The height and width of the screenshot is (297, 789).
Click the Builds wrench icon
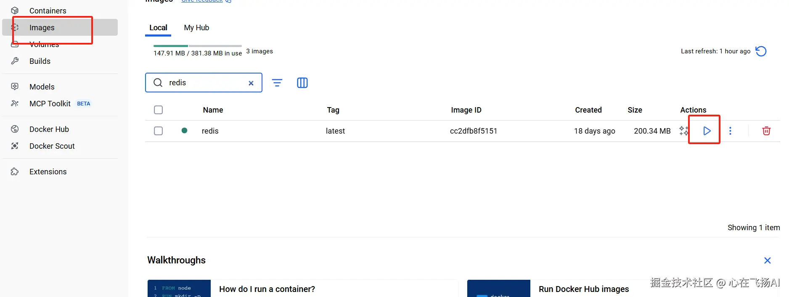click(x=15, y=61)
